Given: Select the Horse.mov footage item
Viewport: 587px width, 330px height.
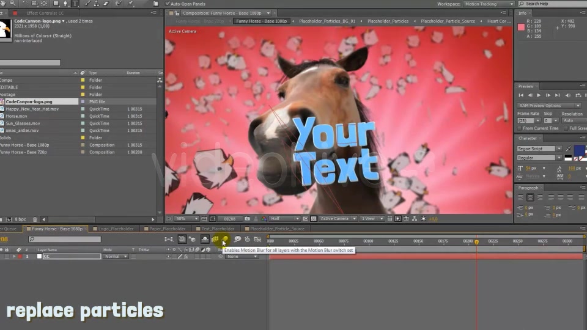Looking at the screenshot, I should pyautogui.click(x=17, y=116).
